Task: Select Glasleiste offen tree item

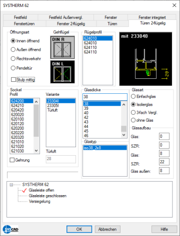Action: pos(41,190)
